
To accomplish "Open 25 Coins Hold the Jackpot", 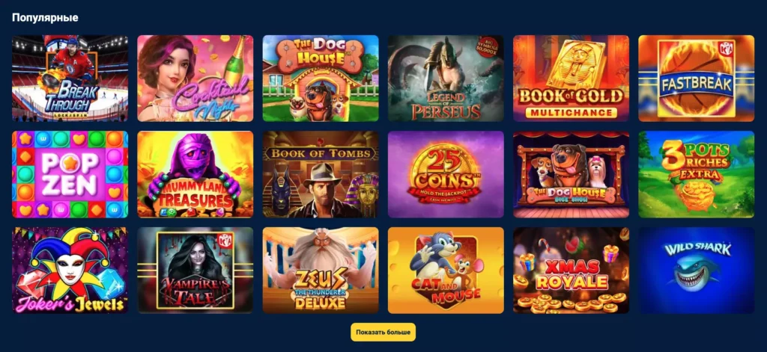I will pyautogui.click(x=446, y=174).
